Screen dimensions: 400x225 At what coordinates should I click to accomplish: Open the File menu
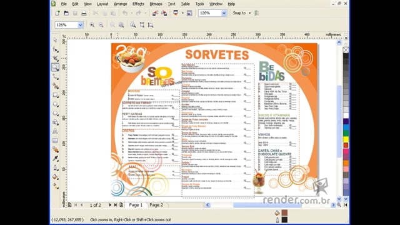coord(64,4)
